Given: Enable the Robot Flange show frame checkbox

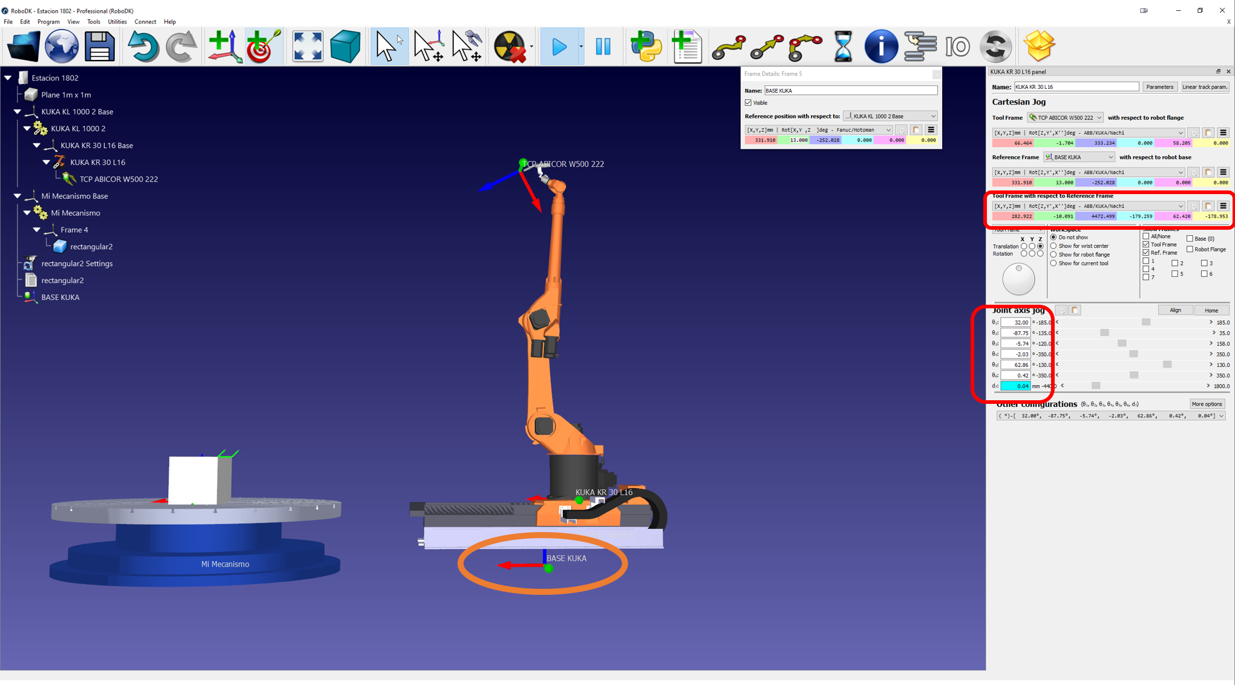Looking at the screenshot, I should (1190, 249).
